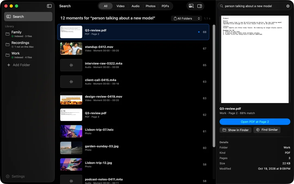The width and height of the screenshot is (294, 184).
Task: Click the 'Work · Page 2 · 68% match' line
Action: coord(237,113)
